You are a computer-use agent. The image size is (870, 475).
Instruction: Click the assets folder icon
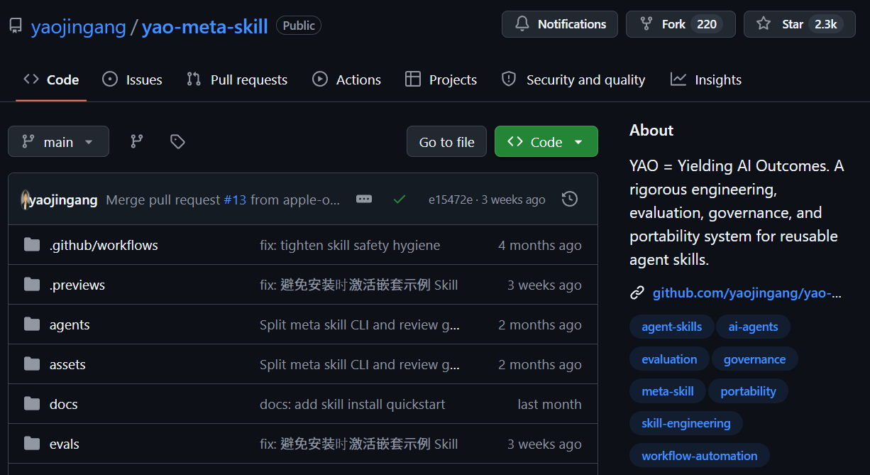click(x=32, y=364)
